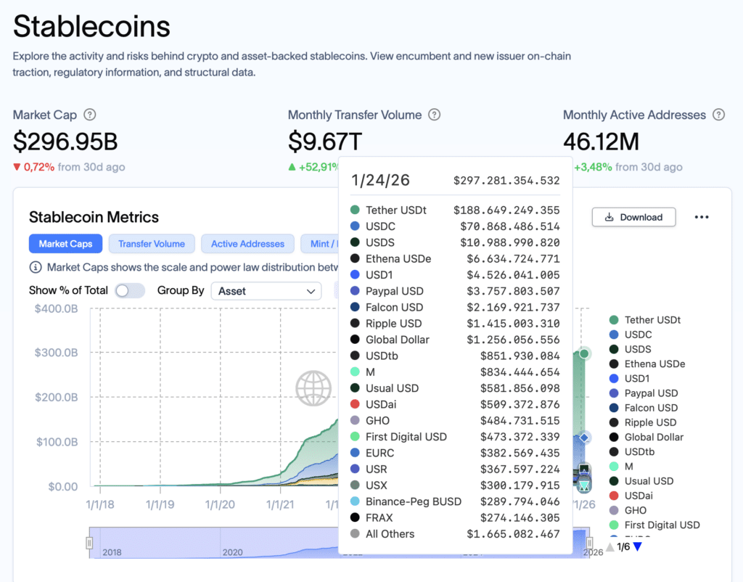The image size is (743, 582).
Task: Click the +3,48% change from 30d ago
Action: tap(628, 167)
